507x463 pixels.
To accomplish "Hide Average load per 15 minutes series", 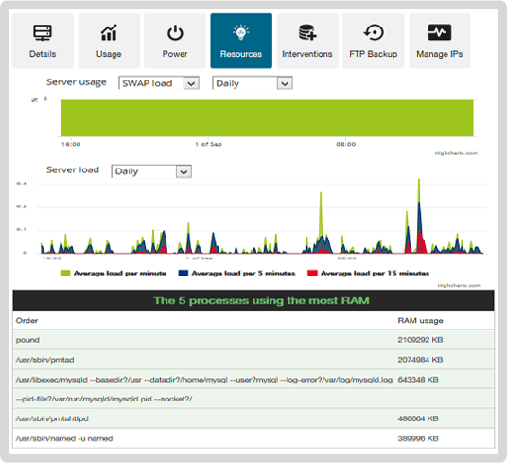I will [x=368, y=273].
